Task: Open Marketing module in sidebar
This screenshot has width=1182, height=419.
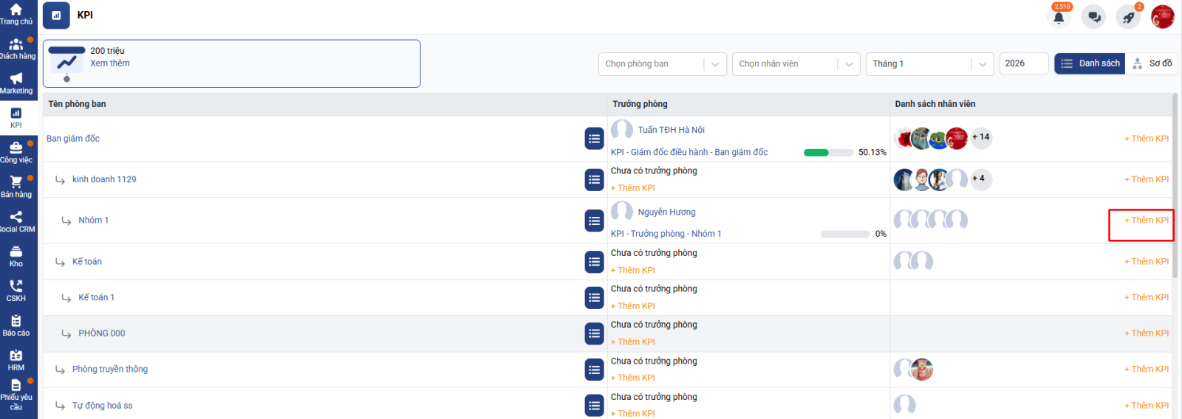Action: [16, 83]
